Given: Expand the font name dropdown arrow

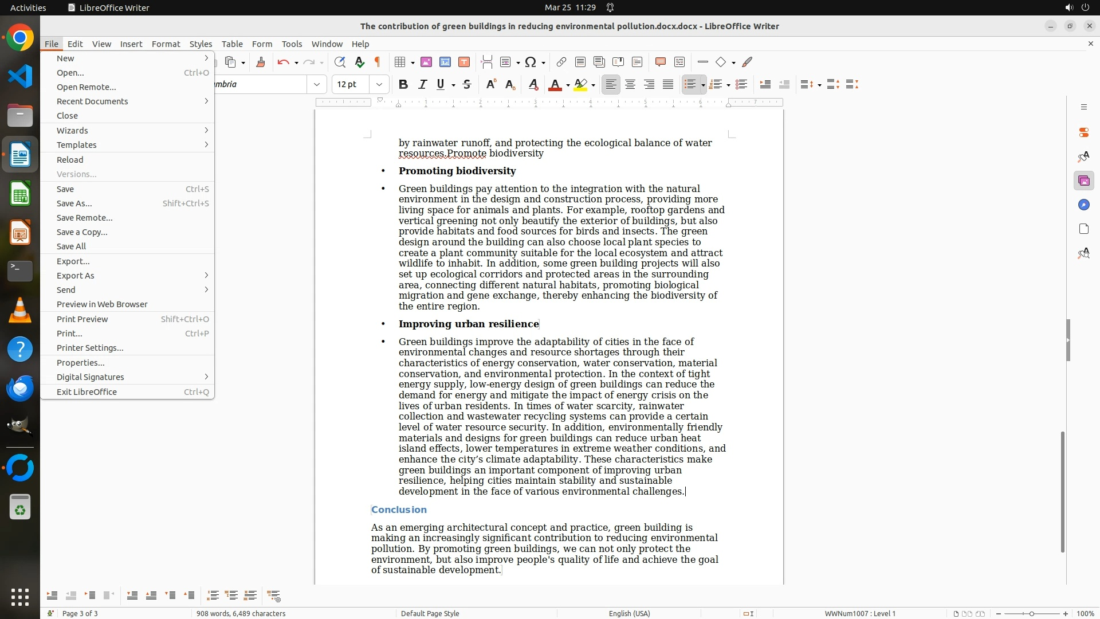Looking at the screenshot, I should [316, 85].
